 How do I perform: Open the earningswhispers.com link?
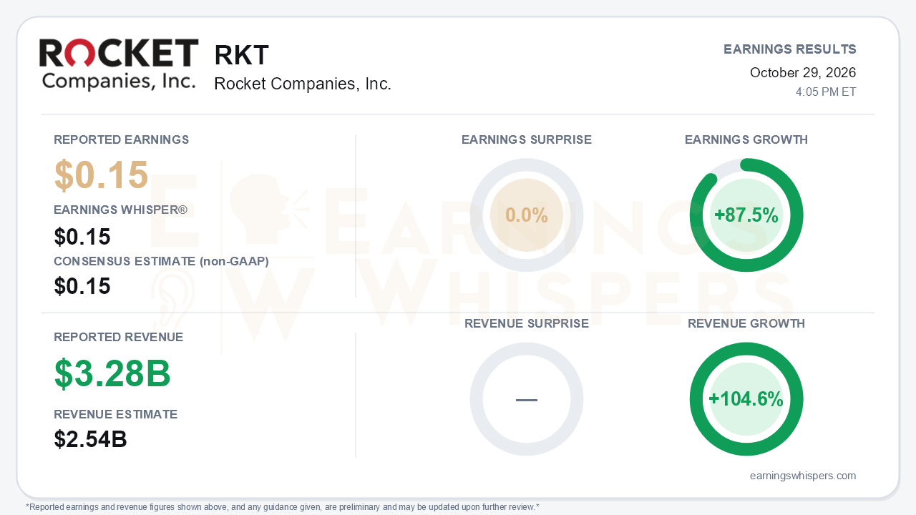[803, 476]
